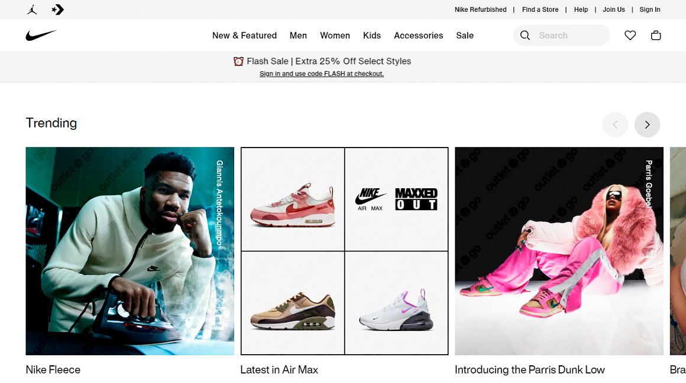Open the Accessories menu
Image resolution: width=686 pixels, height=383 pixels.
click(x=419, y=35)
